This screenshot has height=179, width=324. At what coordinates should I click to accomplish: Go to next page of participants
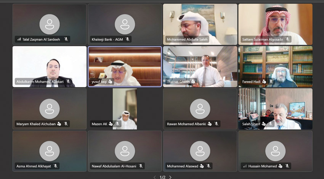click(x=170, y=177)
